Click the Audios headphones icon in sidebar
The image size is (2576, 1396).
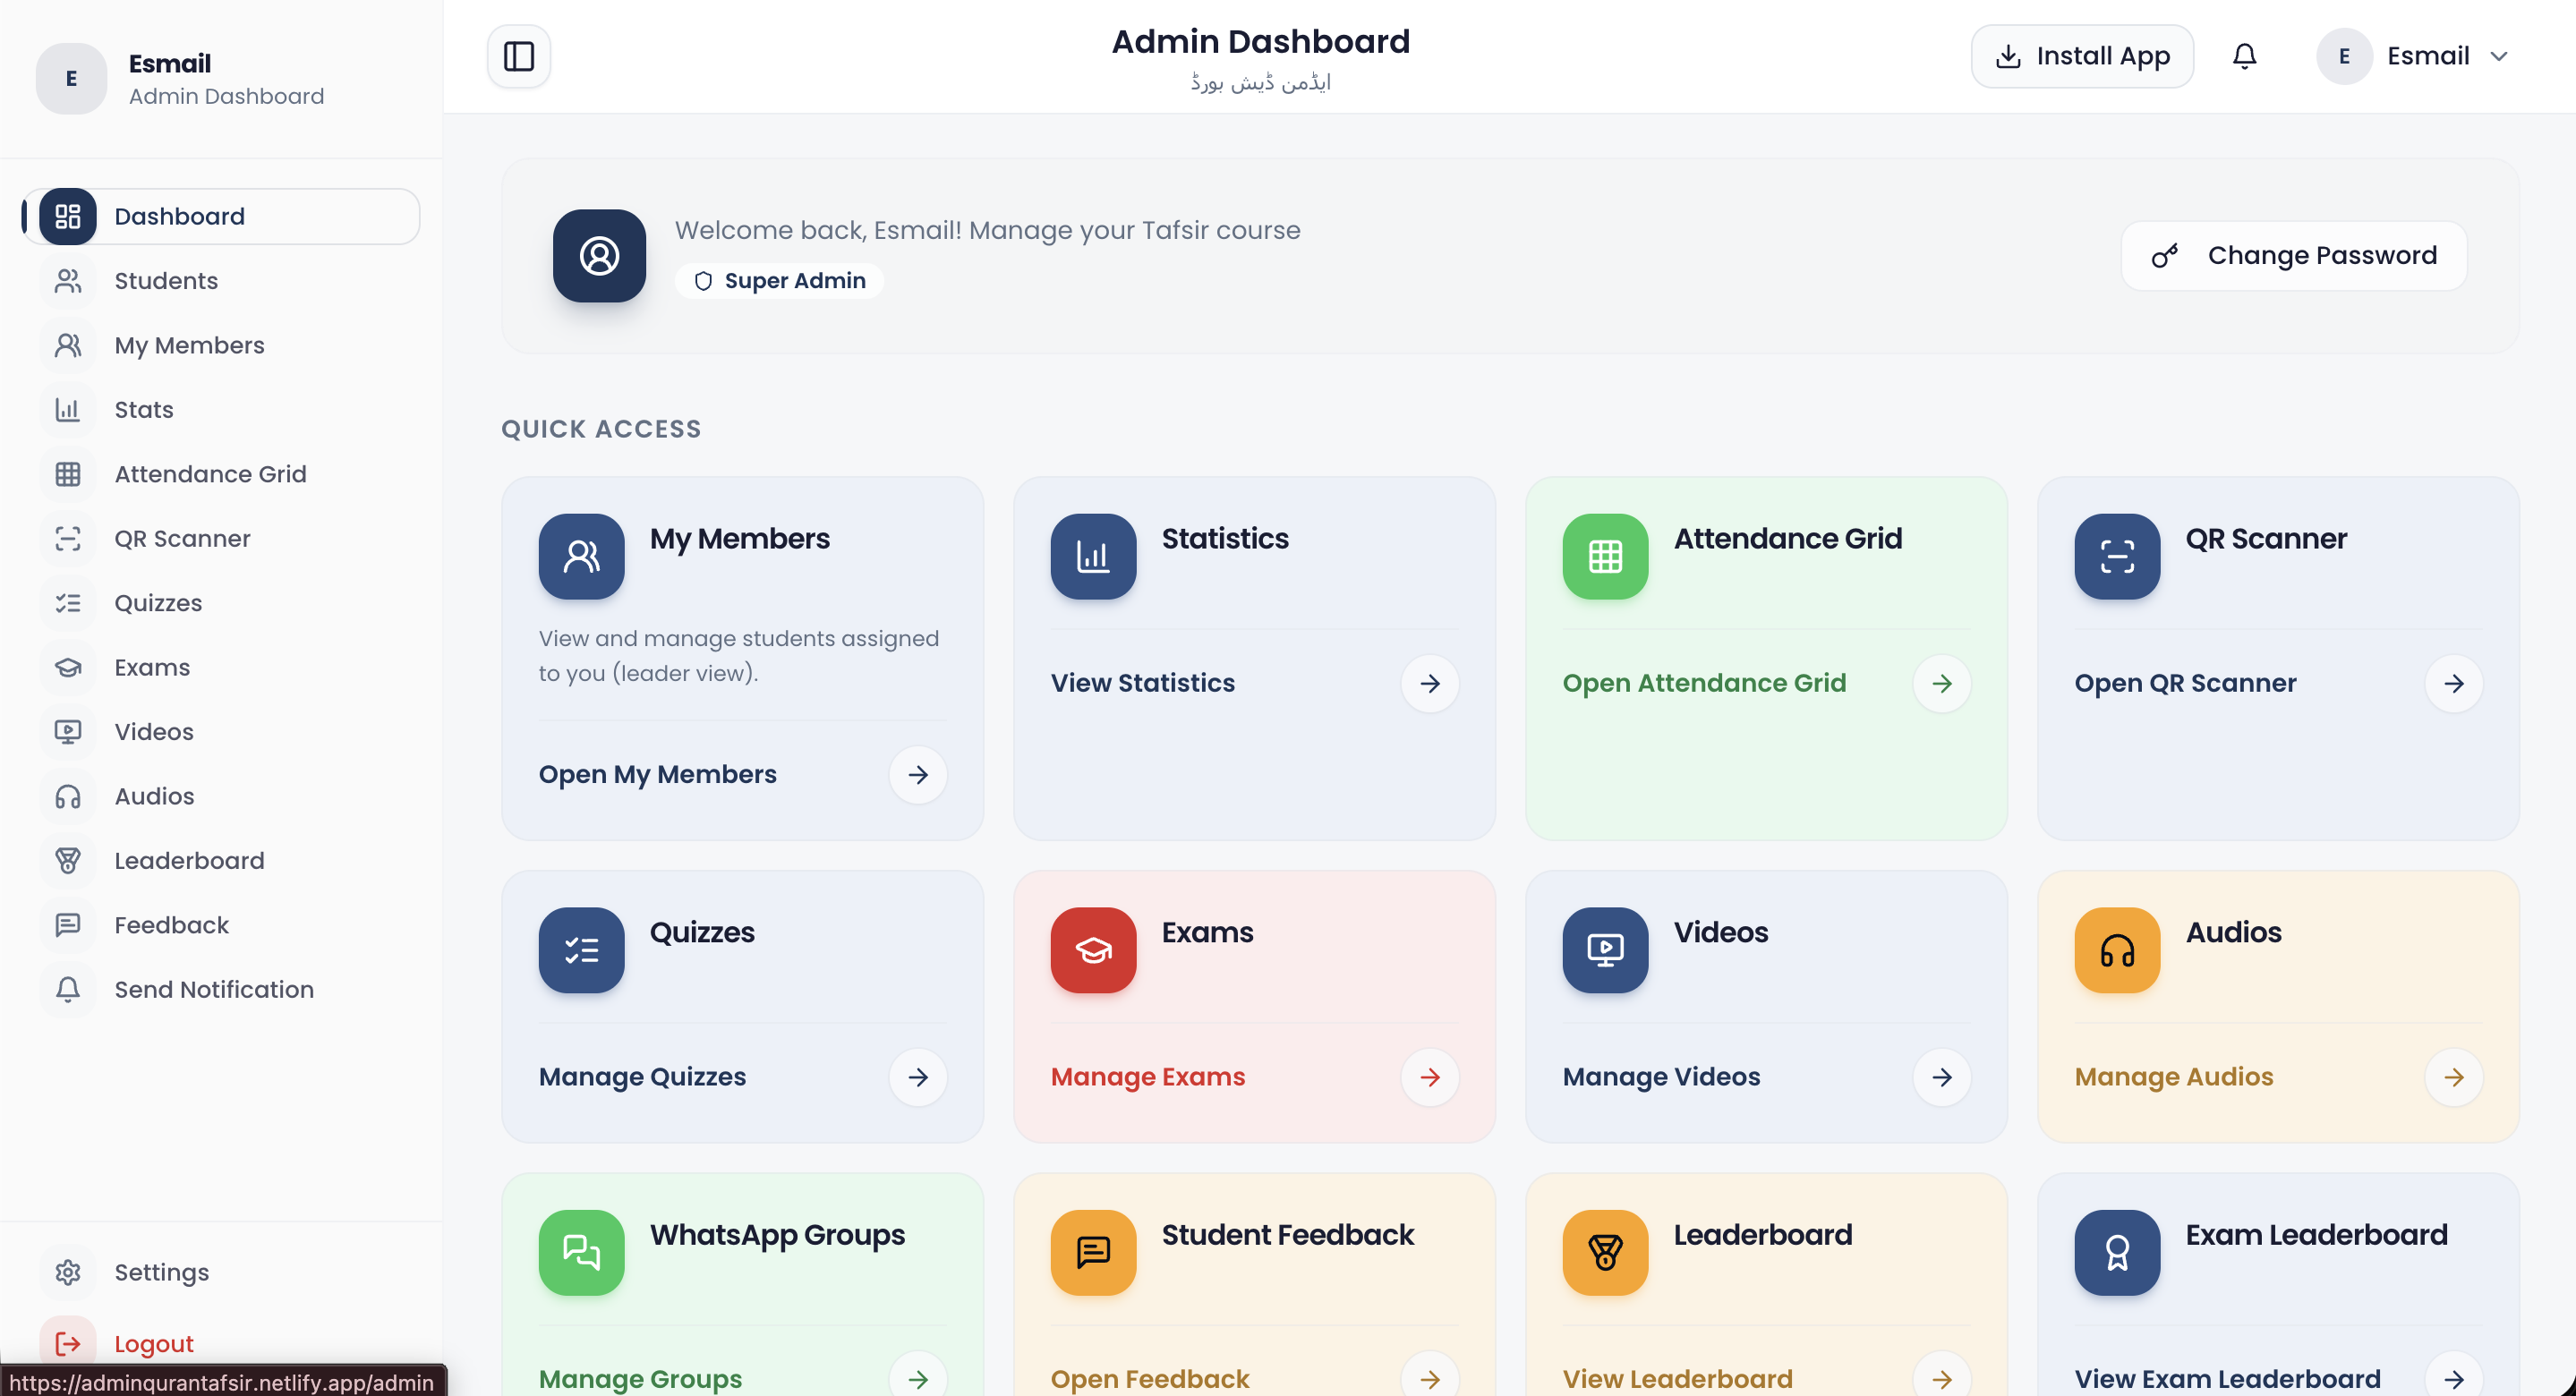point(68,796)
